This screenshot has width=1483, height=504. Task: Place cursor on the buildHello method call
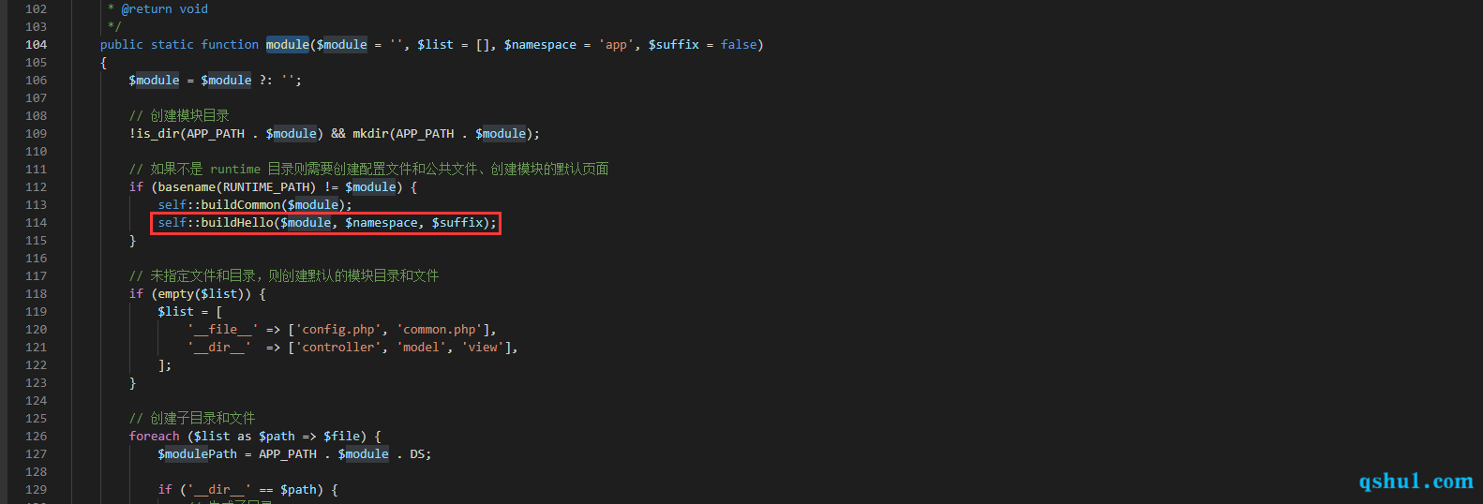[x=237, y=223]
